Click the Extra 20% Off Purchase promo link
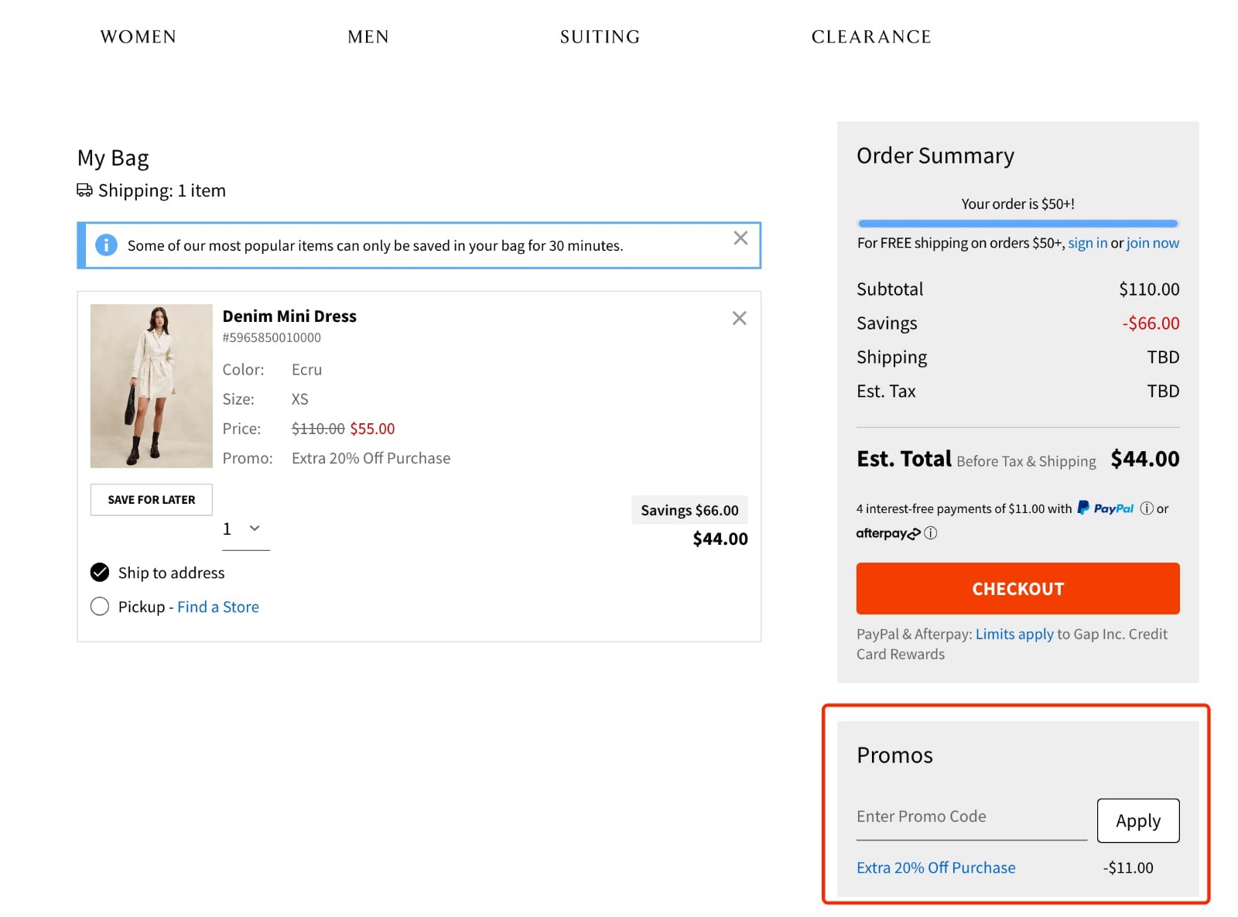 [x=935, y=867]
